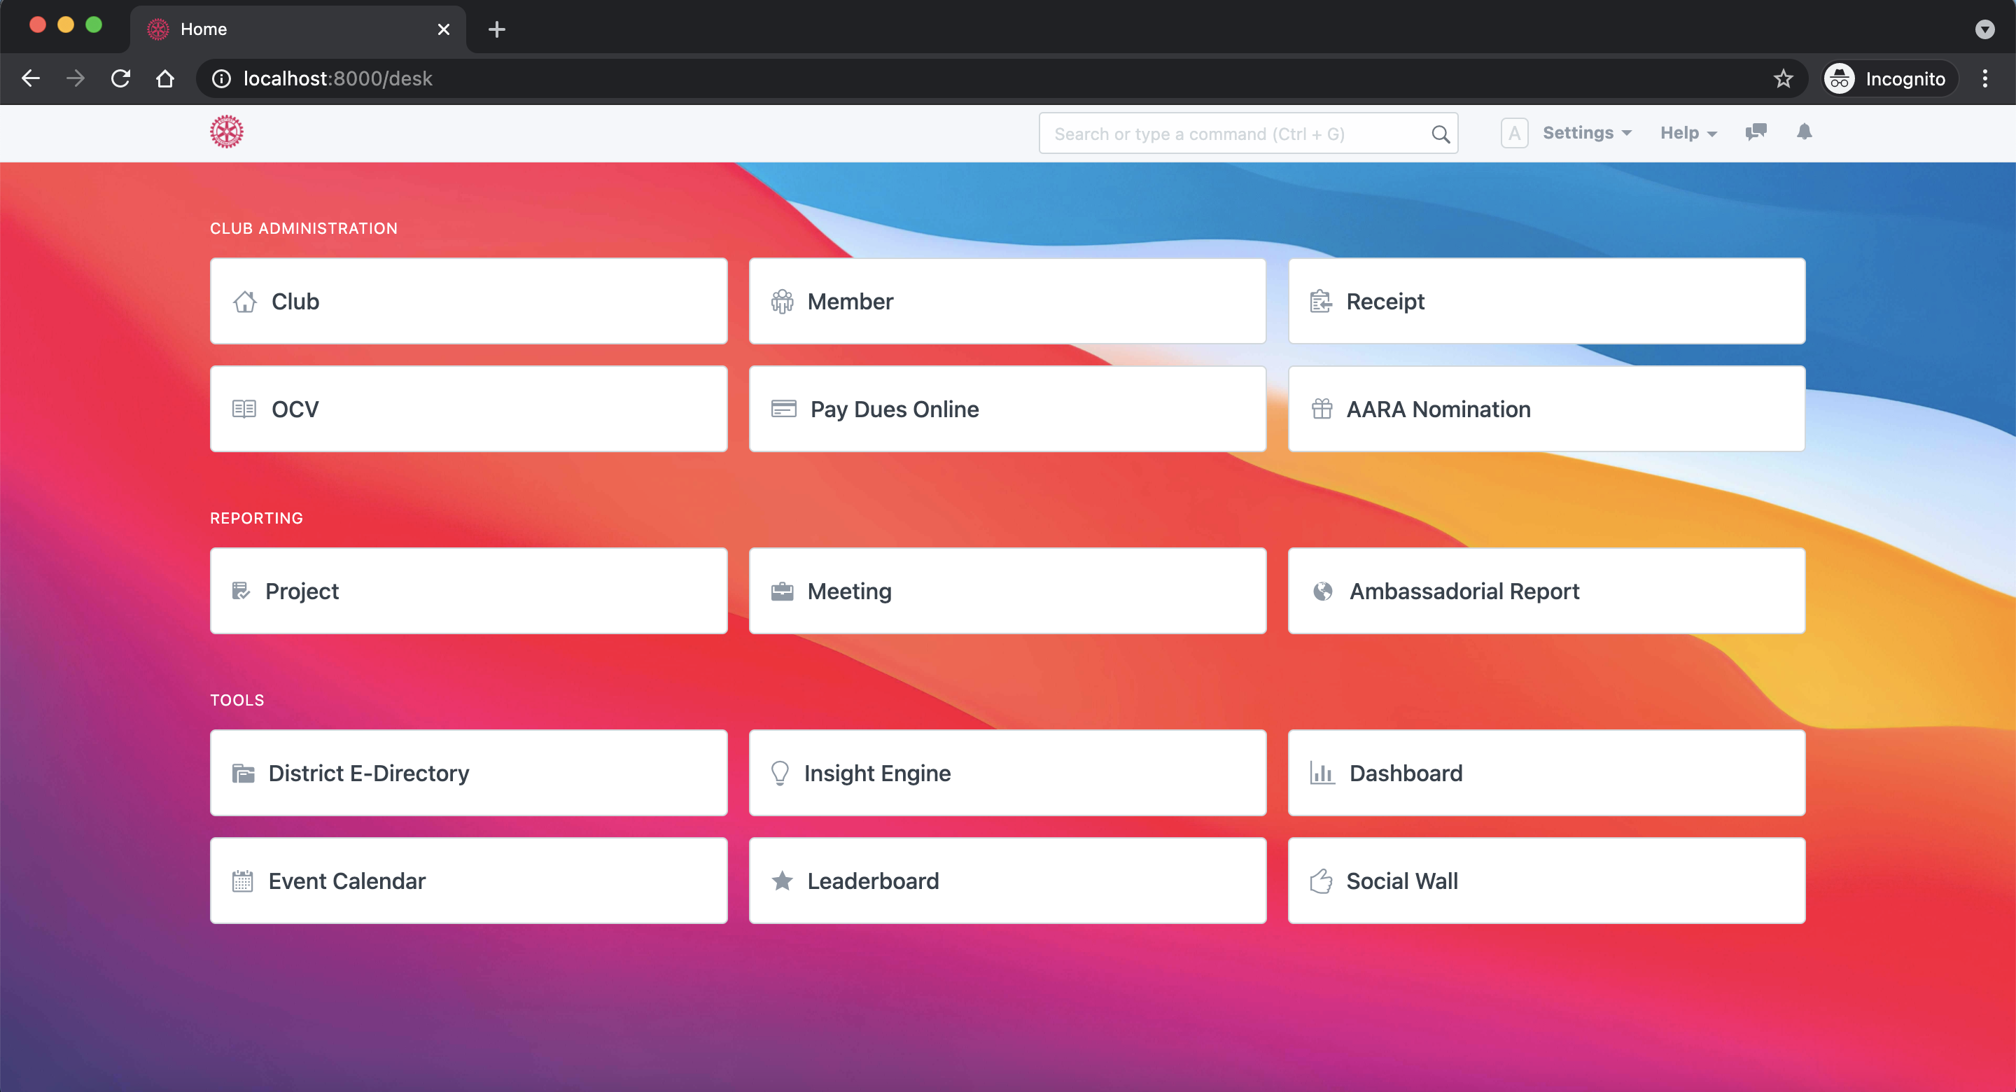
Task: Click the gift icon on AARA Nomination
Action: (1322, 409)
